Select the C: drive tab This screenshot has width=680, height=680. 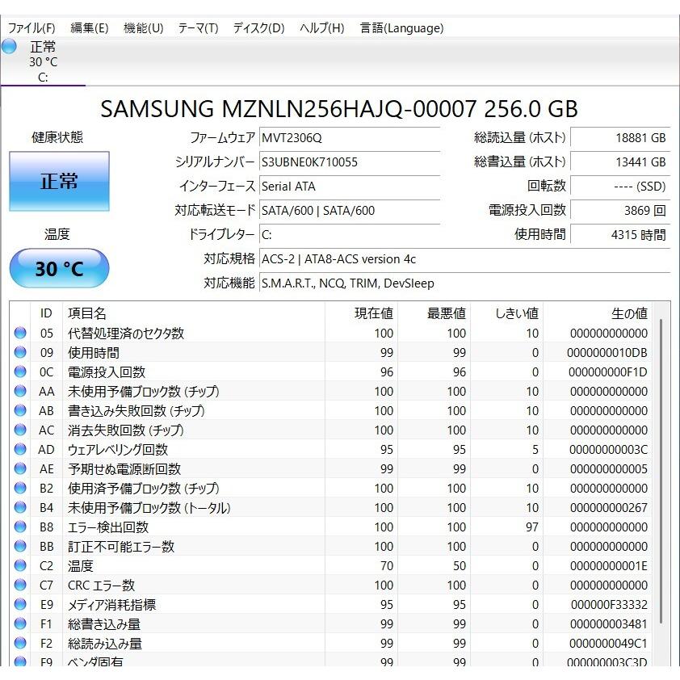pyautogui.click(x=43, y=62)
